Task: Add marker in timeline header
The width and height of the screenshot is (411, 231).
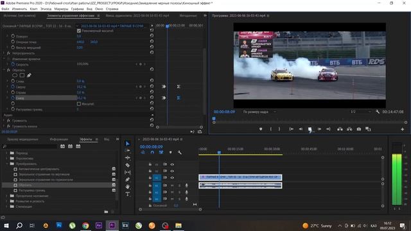Action: (x=170, y=153)
